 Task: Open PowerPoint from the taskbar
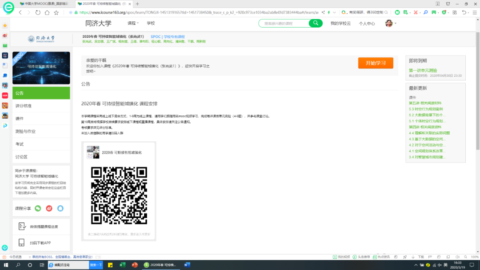135,265
